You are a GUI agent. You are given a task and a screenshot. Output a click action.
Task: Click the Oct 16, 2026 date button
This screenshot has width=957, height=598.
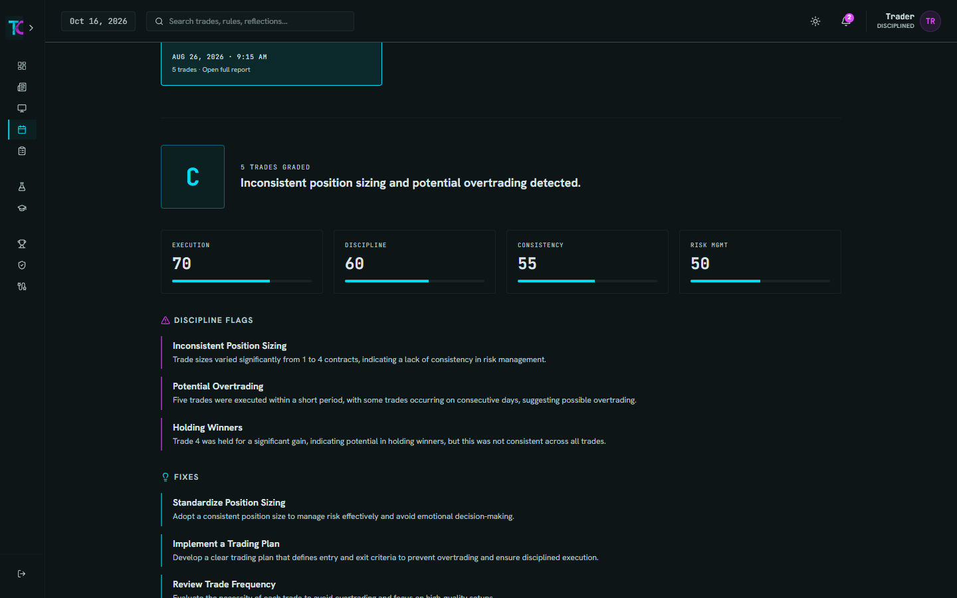[98, 21]
